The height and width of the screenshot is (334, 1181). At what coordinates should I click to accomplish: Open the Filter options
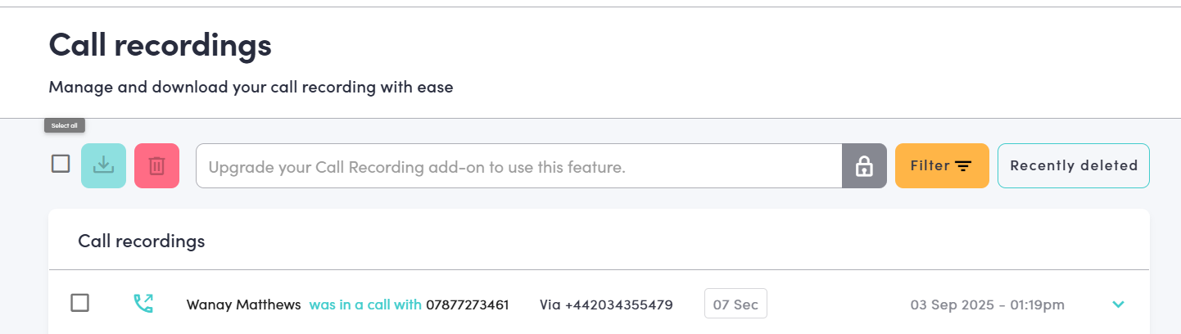click(x=942, y=165)
